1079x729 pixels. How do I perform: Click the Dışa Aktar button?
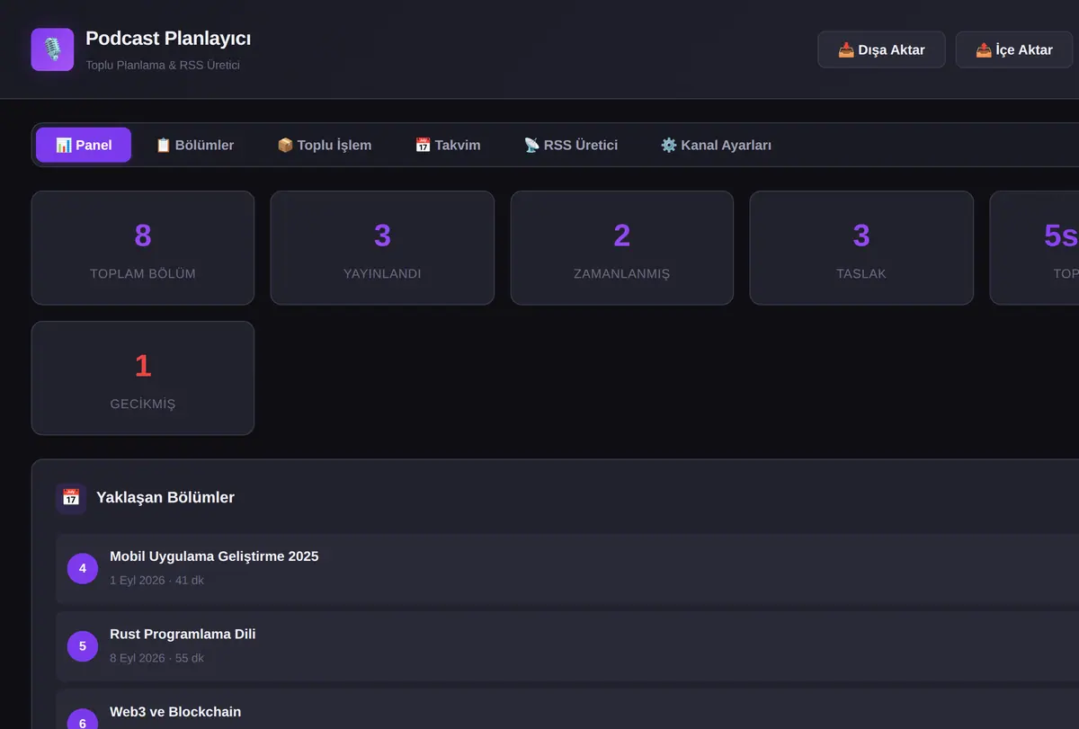pos(881,49)
